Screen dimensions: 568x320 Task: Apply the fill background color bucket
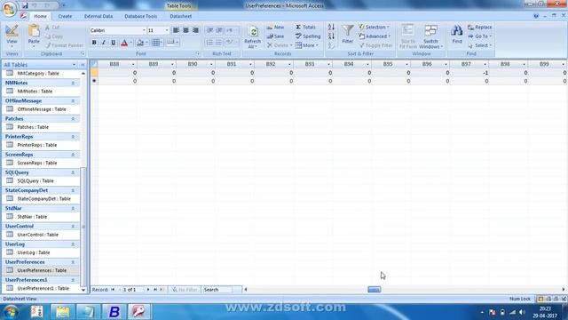pos(140,43)
